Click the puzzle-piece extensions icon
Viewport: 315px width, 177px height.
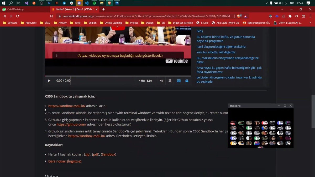(290, 16)
